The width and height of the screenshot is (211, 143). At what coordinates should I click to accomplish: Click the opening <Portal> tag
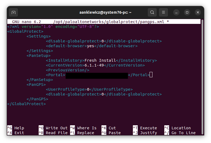click(x=56, y=75)
